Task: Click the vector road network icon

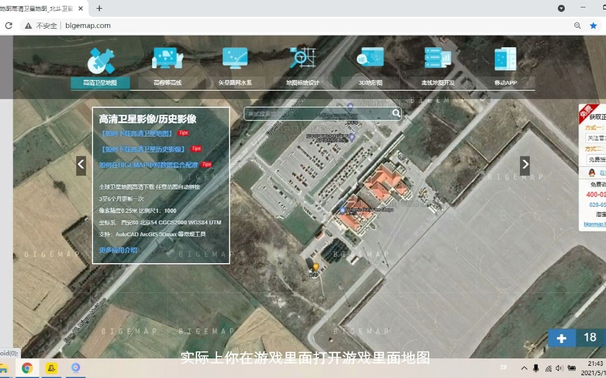Action: (x=235, y=58)
